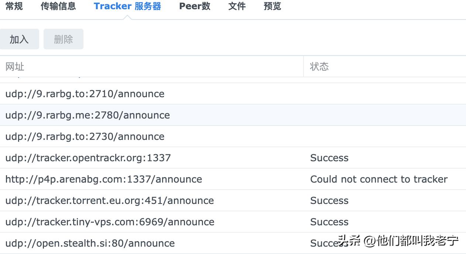This screenshot has height=254, width=466.
Task: Switch to the Peer数 tab
Action: tap(195, 6)
